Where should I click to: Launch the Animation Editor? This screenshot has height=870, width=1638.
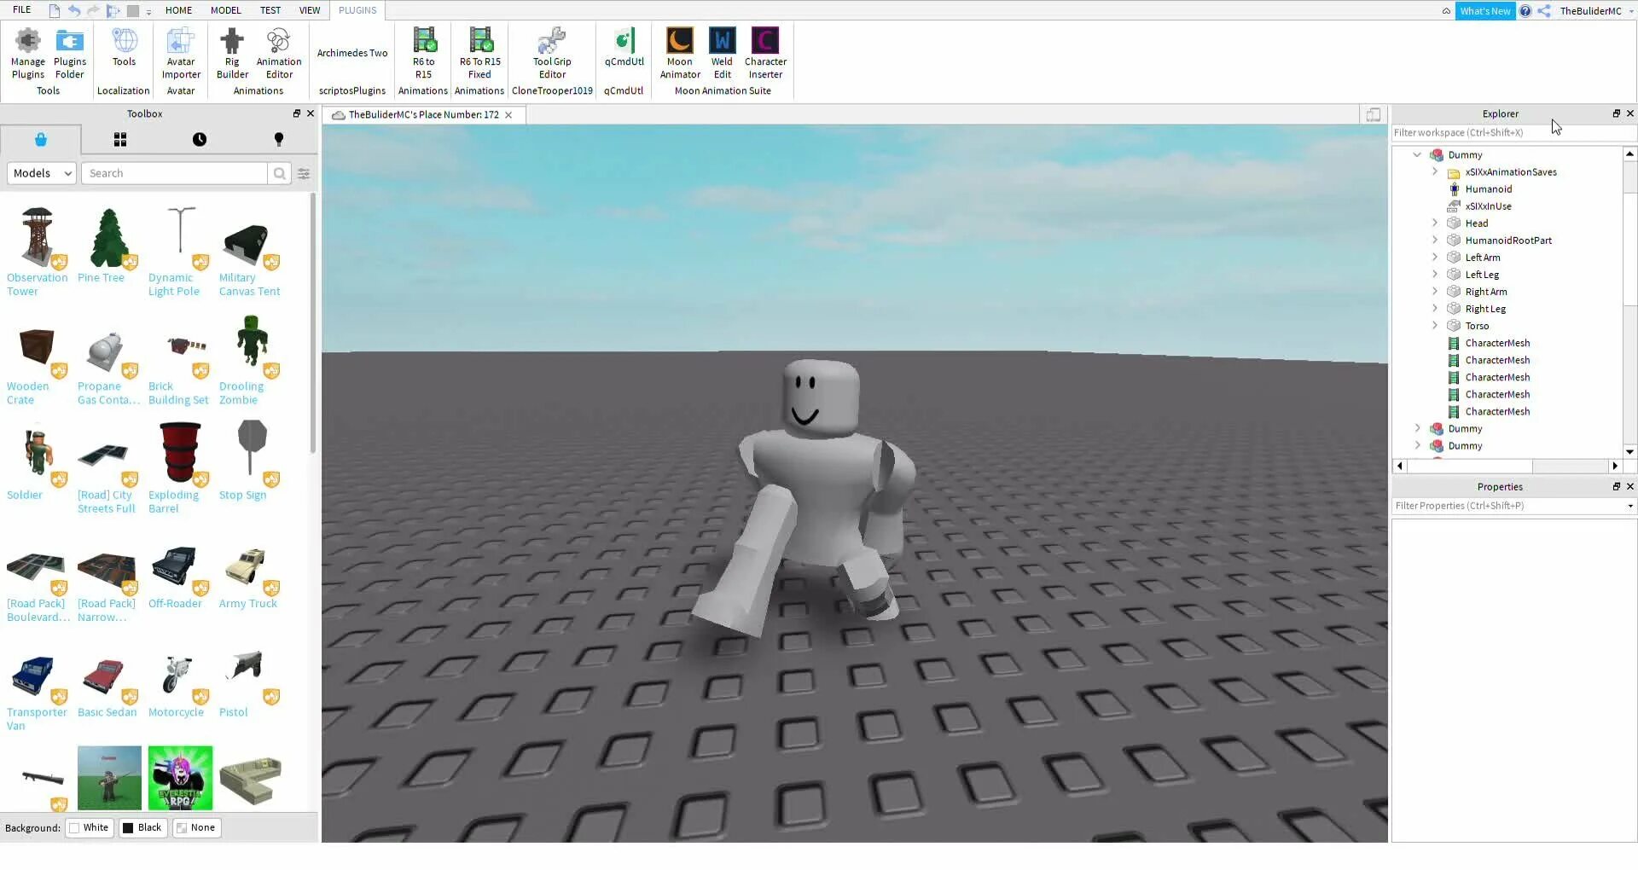pos(279,54)
